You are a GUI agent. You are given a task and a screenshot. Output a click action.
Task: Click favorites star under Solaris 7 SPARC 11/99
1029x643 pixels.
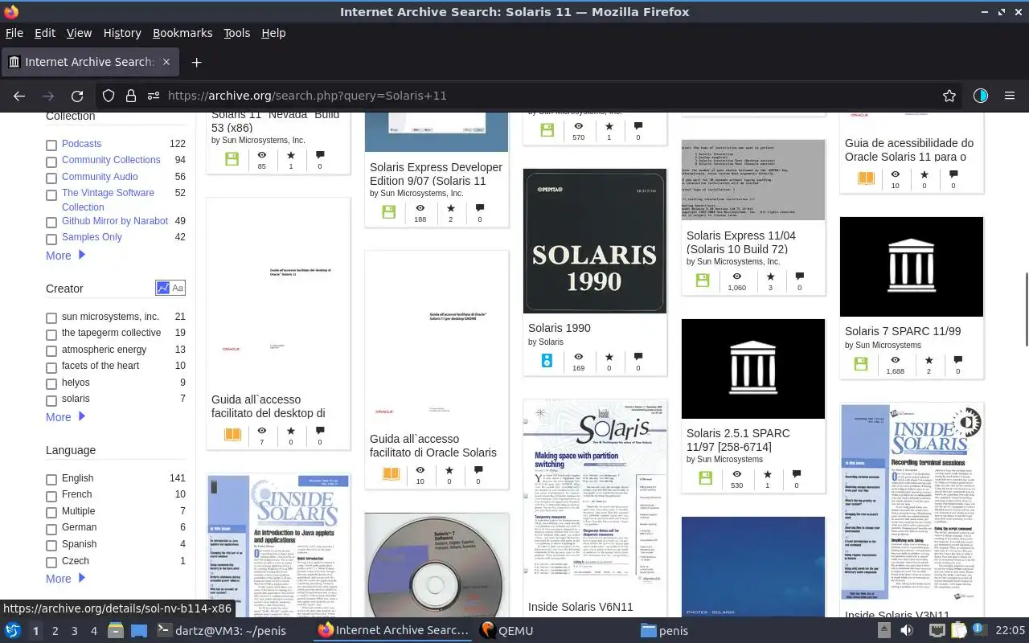click(929, 361)
